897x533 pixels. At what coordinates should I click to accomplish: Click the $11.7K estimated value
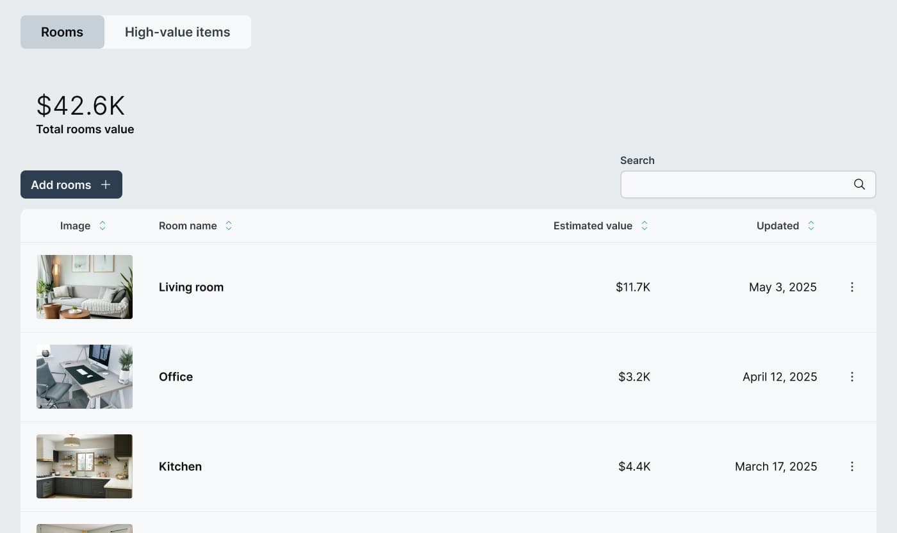click(633, 287)
